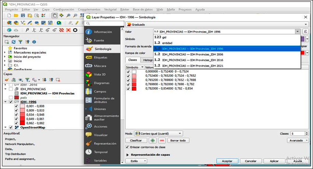Toggle Enlazar contornos de clase checkbox
Screen dimensions: 313x169
127,147
